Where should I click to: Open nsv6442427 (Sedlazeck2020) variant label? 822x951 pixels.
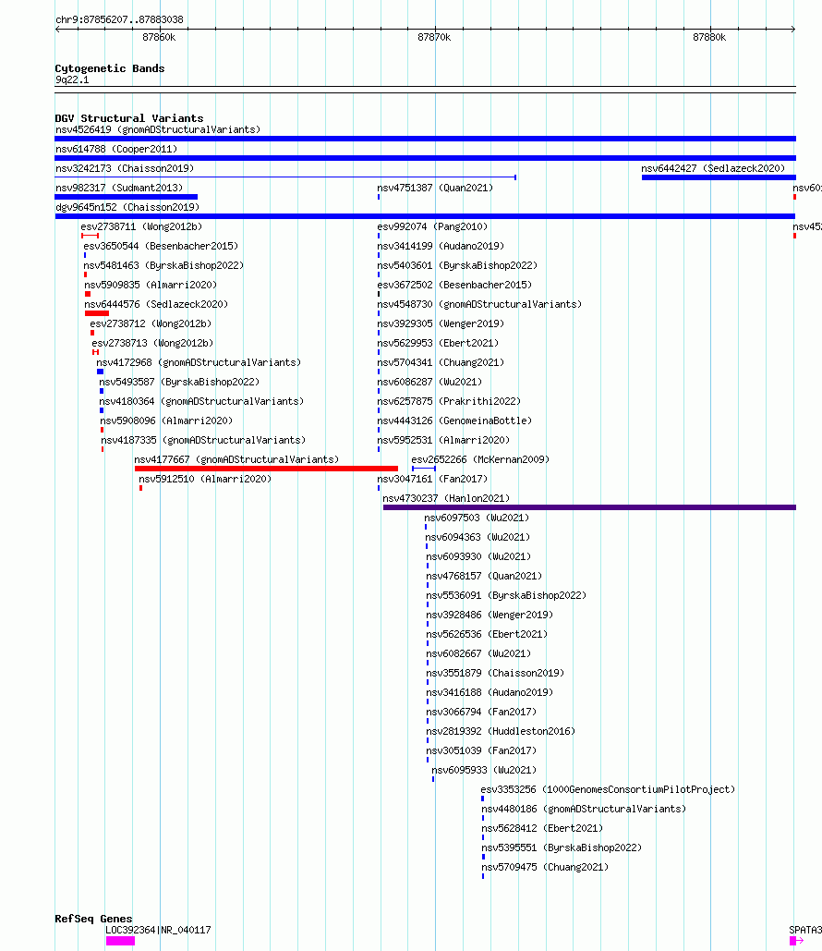click(713, 168)
